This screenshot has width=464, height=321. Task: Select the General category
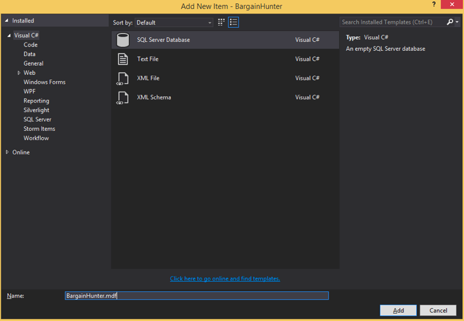click(x=34, y=63)
